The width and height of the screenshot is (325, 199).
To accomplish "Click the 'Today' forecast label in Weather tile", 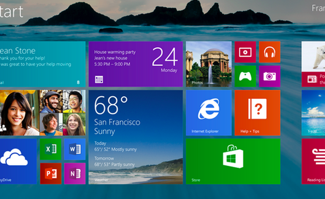I will point(100,143).
